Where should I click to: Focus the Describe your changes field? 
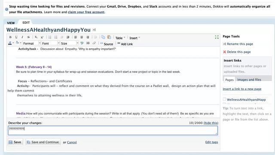(x=113, y=130)
